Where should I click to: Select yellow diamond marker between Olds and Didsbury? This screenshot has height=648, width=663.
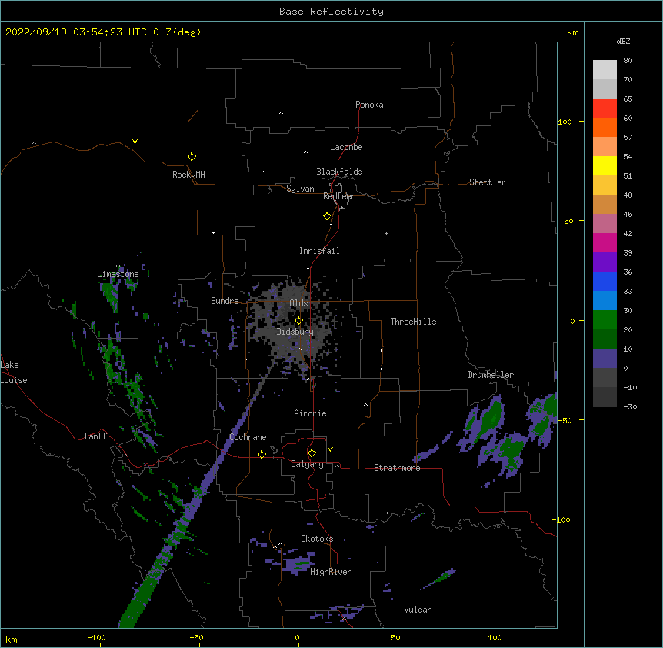[298, 321]
